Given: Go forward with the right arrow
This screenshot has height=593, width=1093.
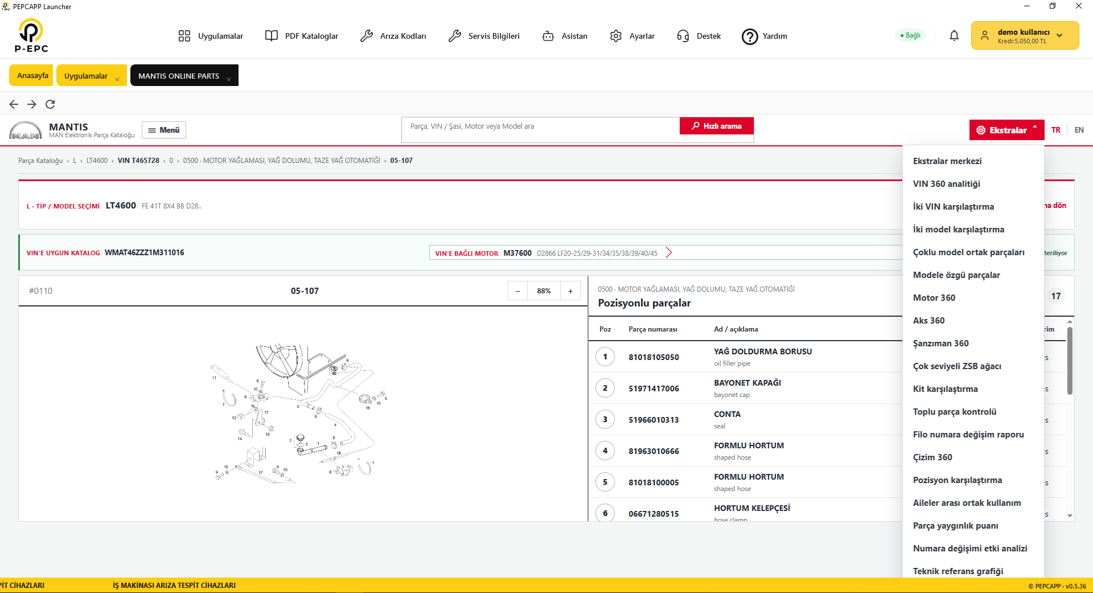Looking at the screenshot, I should (x=32, y=104).
